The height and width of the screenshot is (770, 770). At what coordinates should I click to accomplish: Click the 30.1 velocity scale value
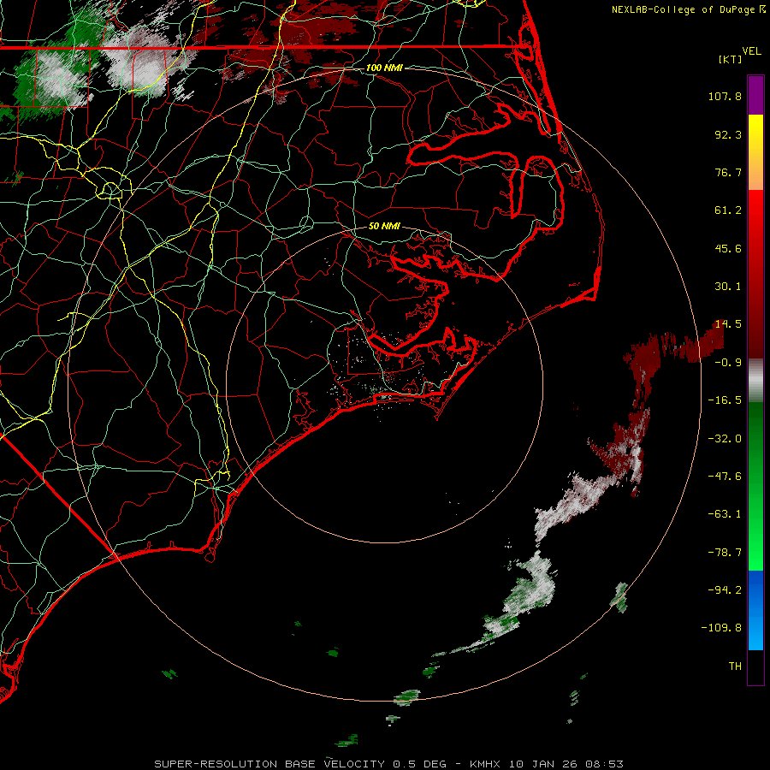[x=728, y=287]
